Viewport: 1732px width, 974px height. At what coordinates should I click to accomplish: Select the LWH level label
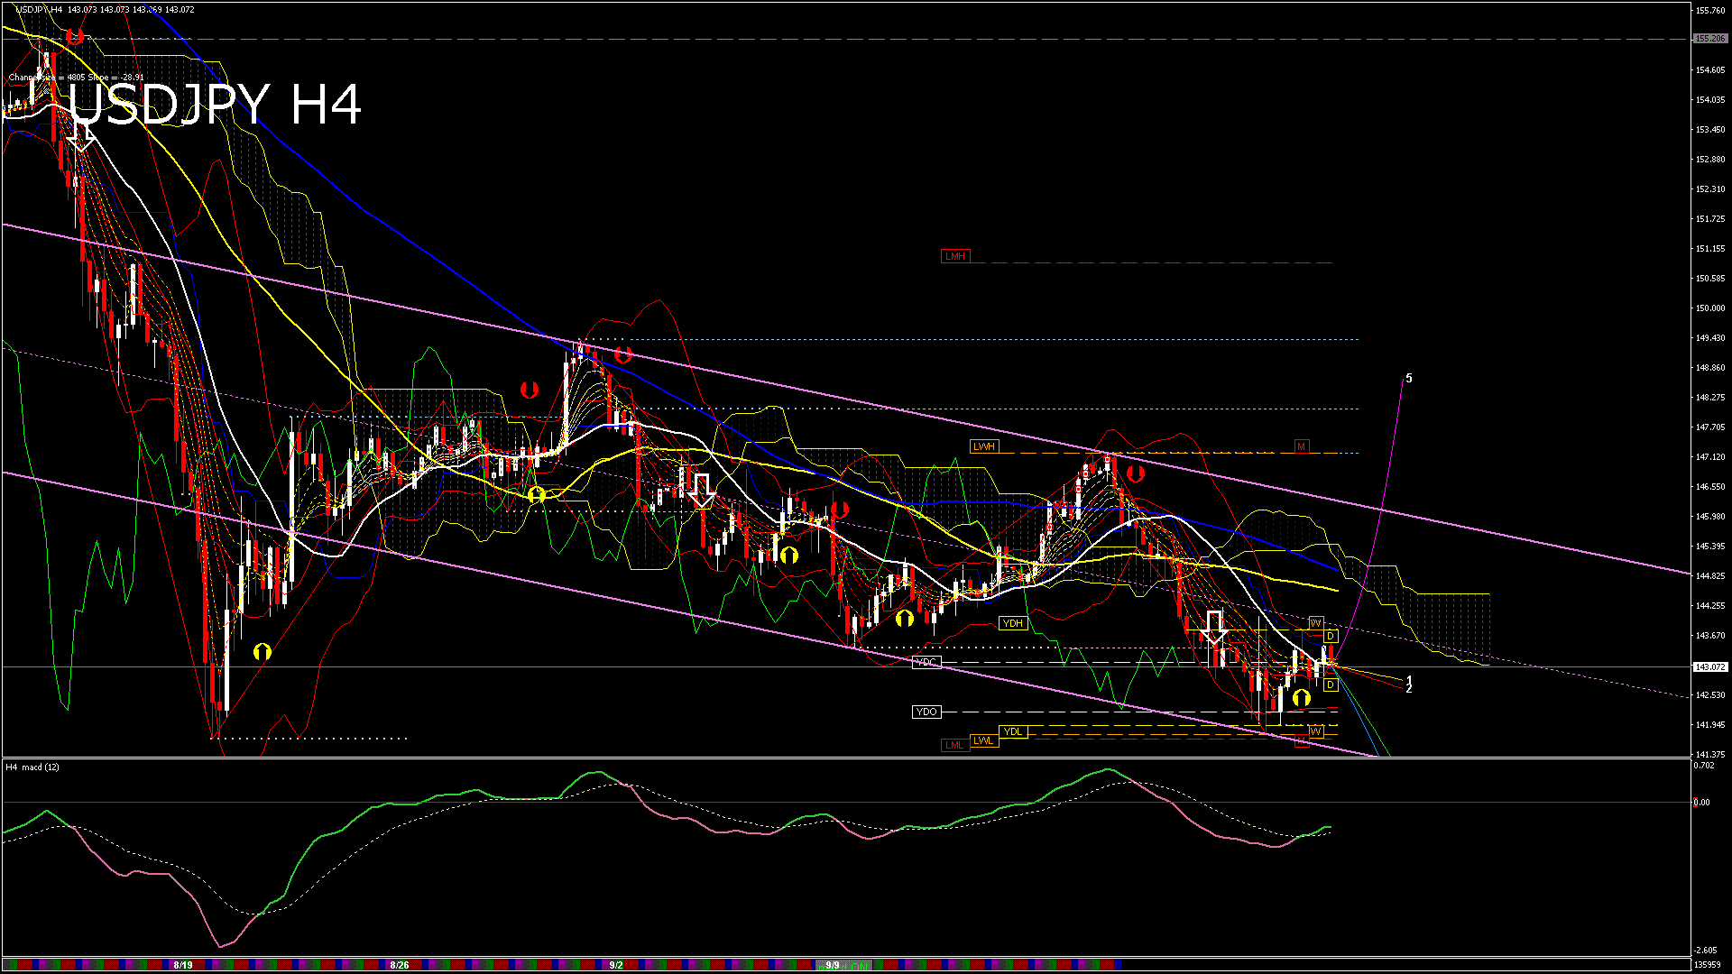point(983,446)
